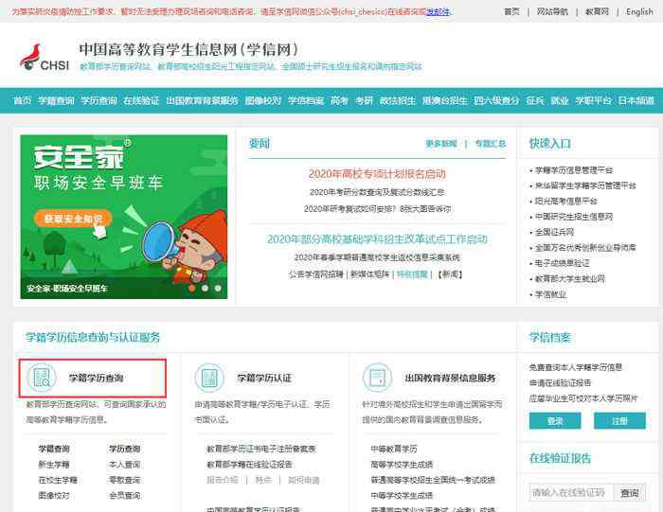Image resolution: width=663 pixels, height=512 pixels.
Task: Open 学信就业 quick link
Action: 550,294
